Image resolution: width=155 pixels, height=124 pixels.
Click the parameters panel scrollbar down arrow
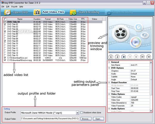[x=151, y=111]
